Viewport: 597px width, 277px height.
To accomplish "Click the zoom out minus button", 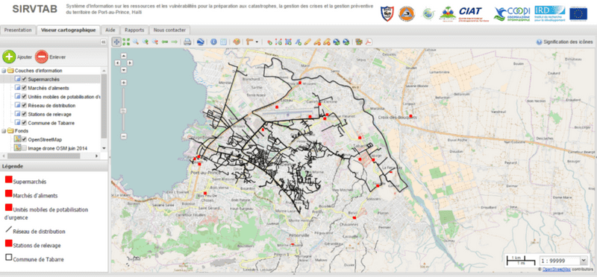I will tap(124, 136).
